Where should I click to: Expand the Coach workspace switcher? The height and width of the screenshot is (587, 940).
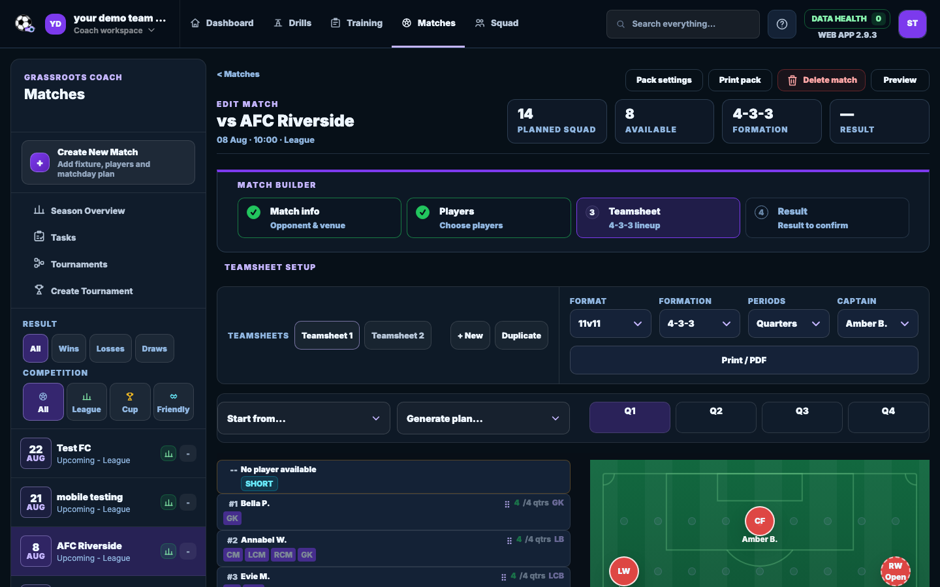coord(114,30)
